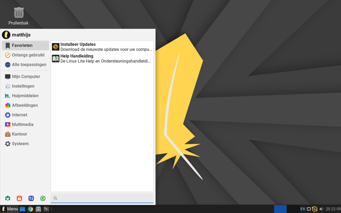This screenshot has width=341, height=213.
Task: Launch Chrome from the taskbar
Action: point(30,209)
